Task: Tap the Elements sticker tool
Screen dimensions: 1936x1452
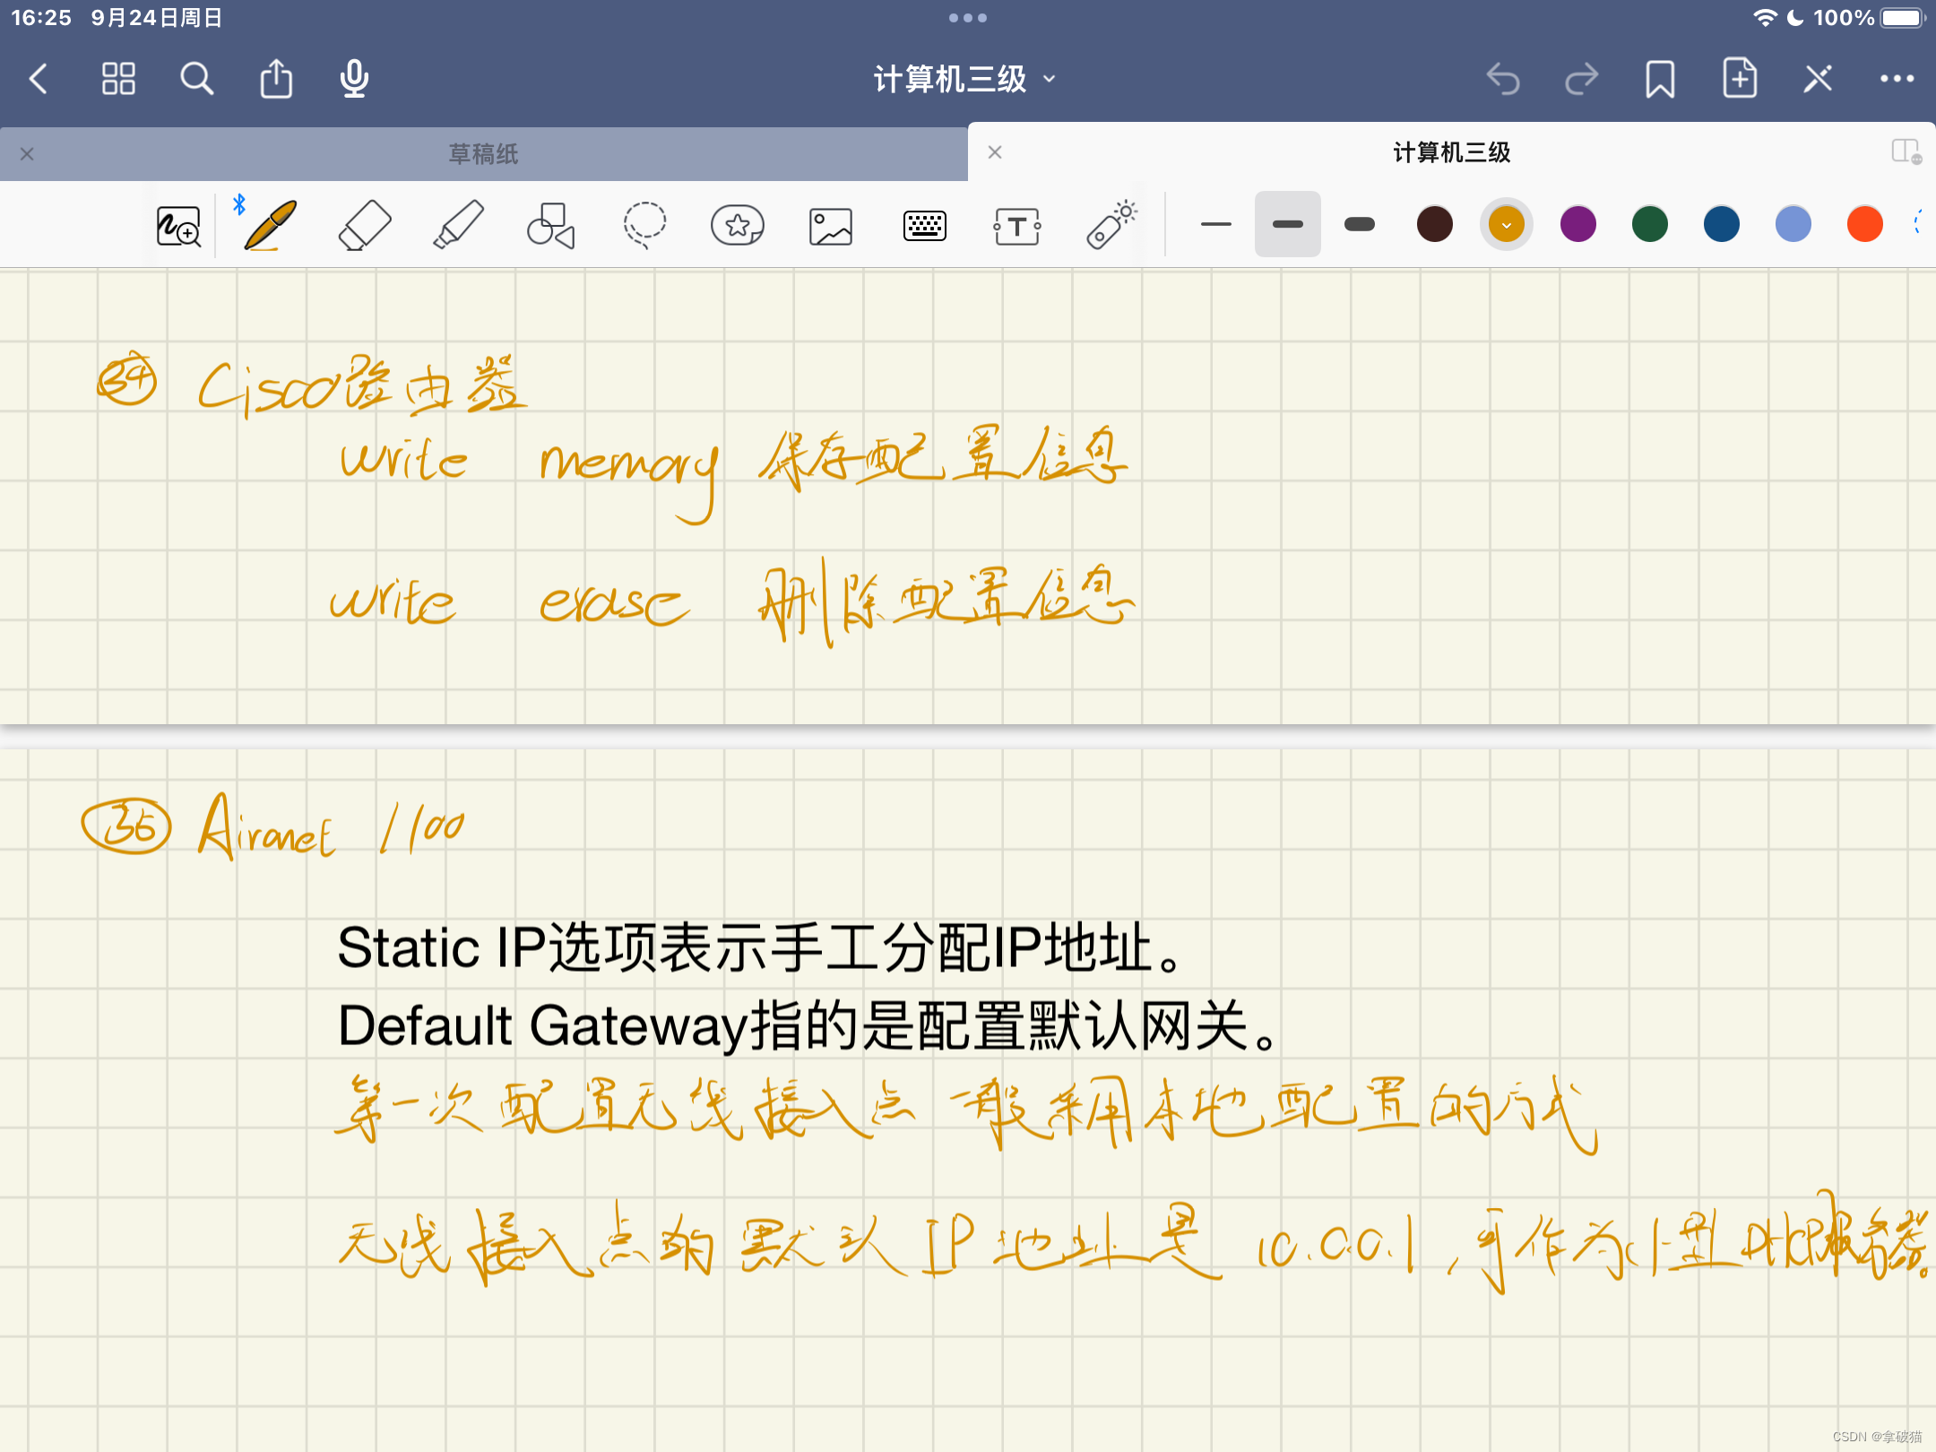Action: click(x=737, y=225)
